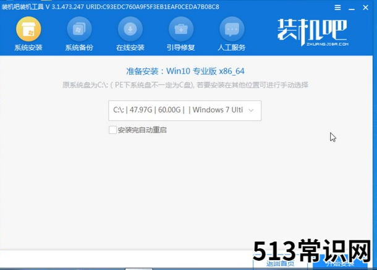Open the 系统备份 system backup icon
377x270 pixels.
(79, 29)
